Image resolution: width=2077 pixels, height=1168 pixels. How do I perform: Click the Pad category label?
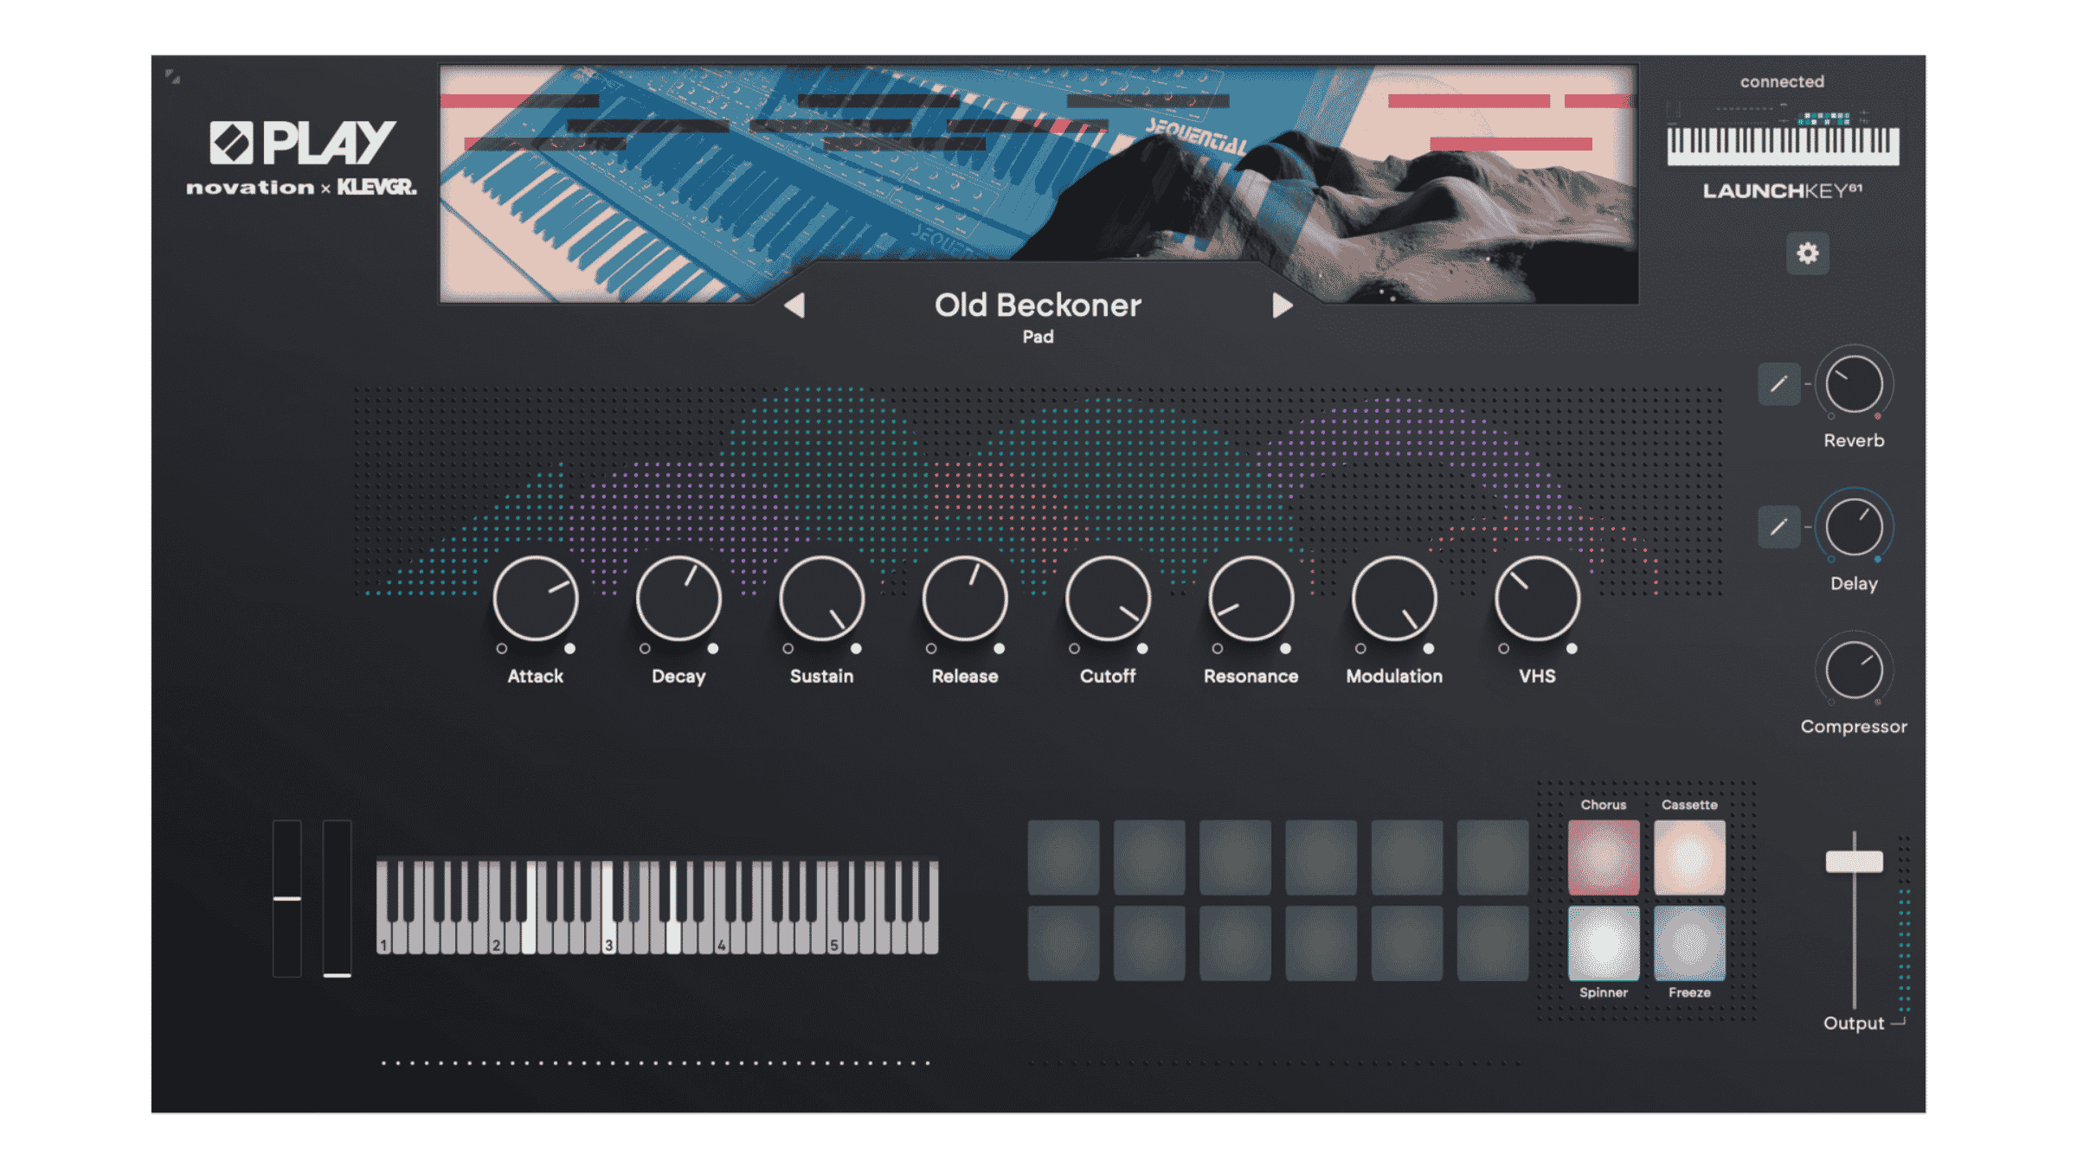(x=1038, y=337)
